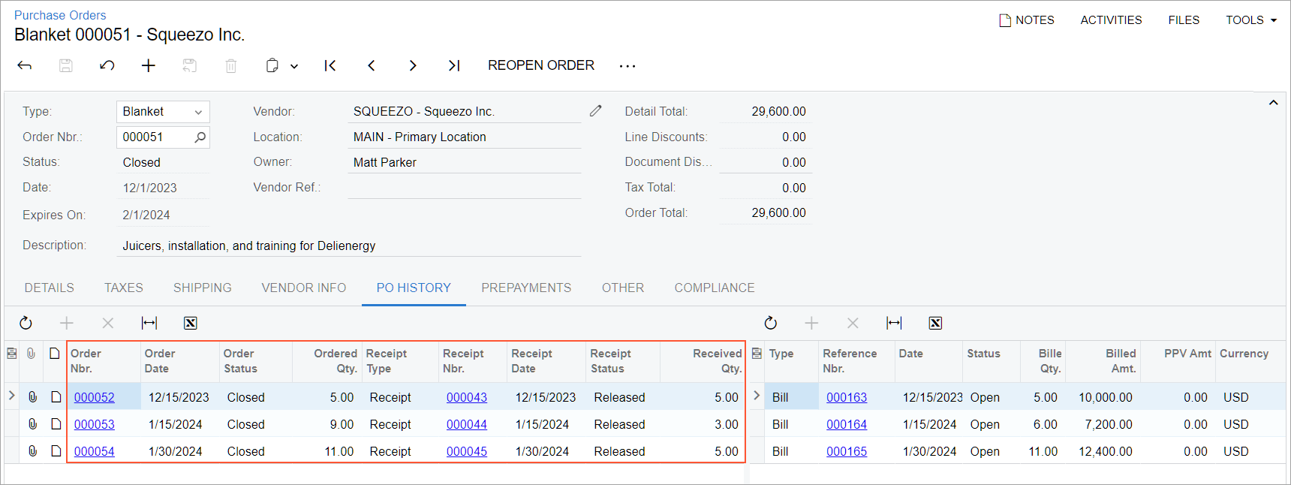Switch to the Details tab

[x=50, y=288]
